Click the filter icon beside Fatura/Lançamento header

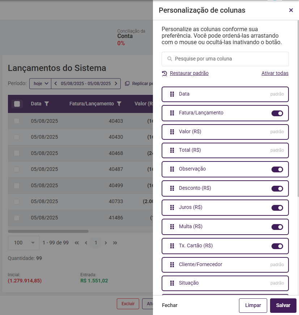coord(119,104)
